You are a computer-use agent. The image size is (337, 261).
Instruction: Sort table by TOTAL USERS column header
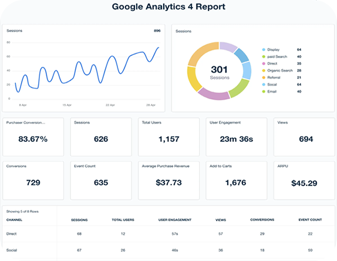pyautogui.click(x=123, y=220)
